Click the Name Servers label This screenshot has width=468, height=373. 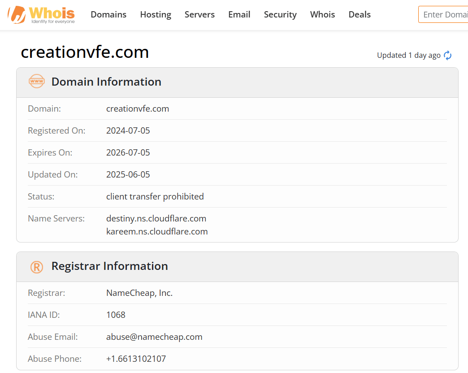pos(56,218)
